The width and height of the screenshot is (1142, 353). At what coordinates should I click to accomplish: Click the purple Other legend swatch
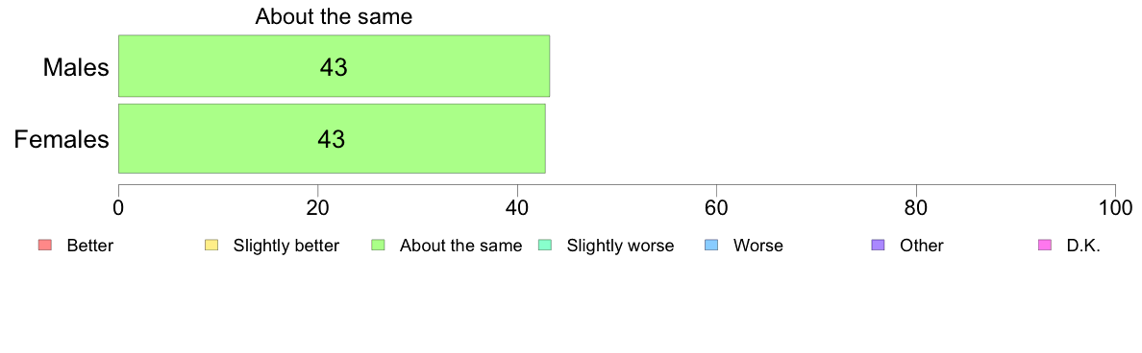879,246
